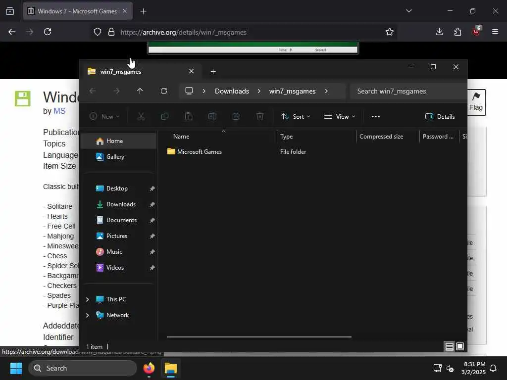Select Home in the navigation pane
This screenshot has height=380, width=507.
tap(119, 141)
